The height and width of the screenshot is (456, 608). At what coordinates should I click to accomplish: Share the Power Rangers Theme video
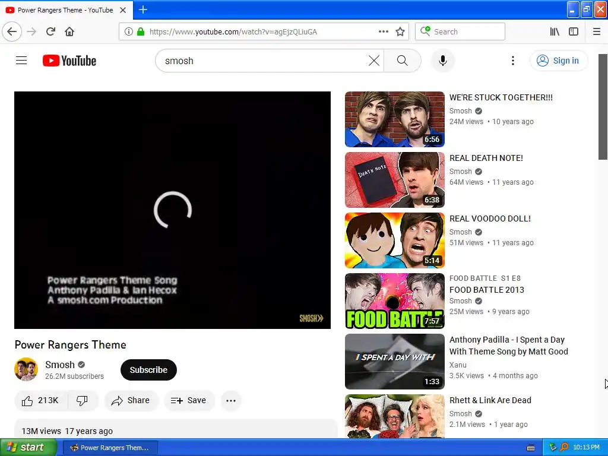coord(131,400)
